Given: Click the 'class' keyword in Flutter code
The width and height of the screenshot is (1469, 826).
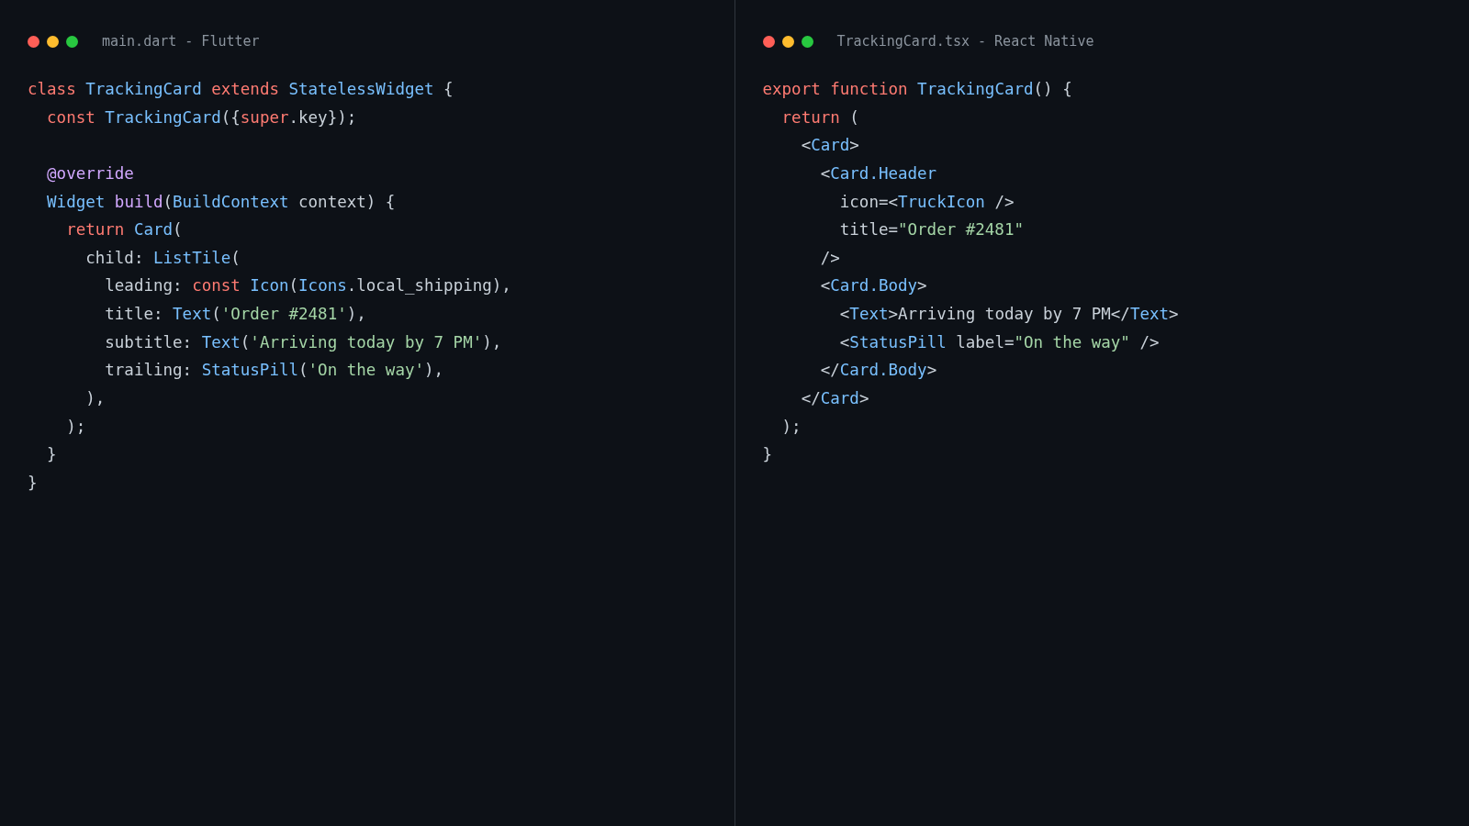Looking at the screenshot, I should pyautogui.click(x=51, y=89).
